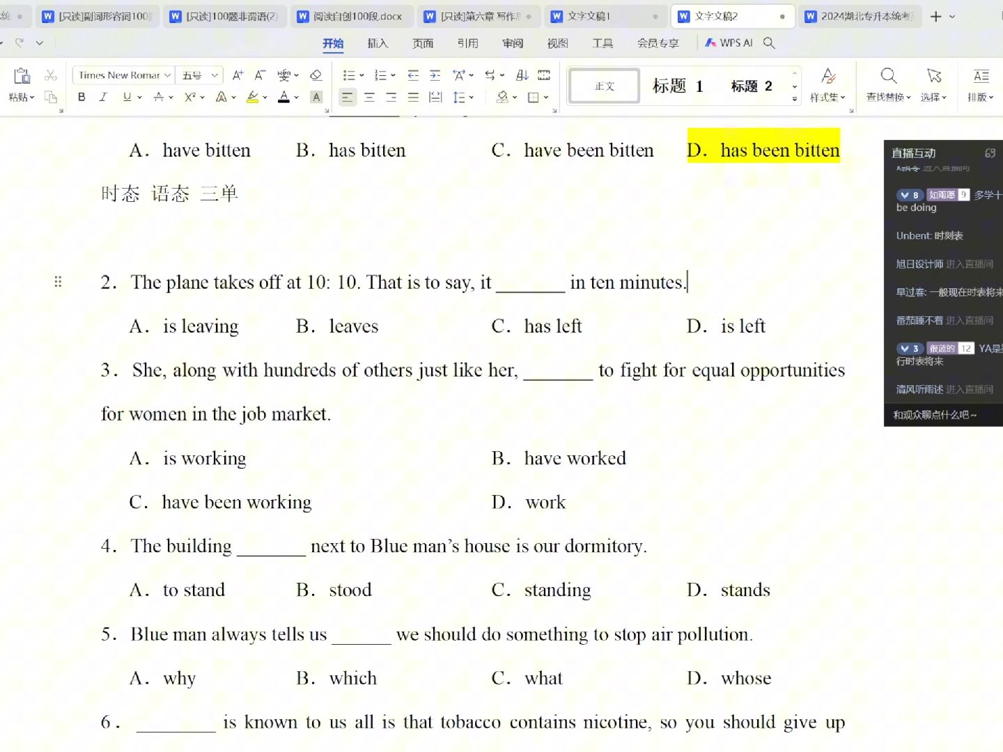
Task: Apply the 标题 2 heading style
Action: [752, 86]
